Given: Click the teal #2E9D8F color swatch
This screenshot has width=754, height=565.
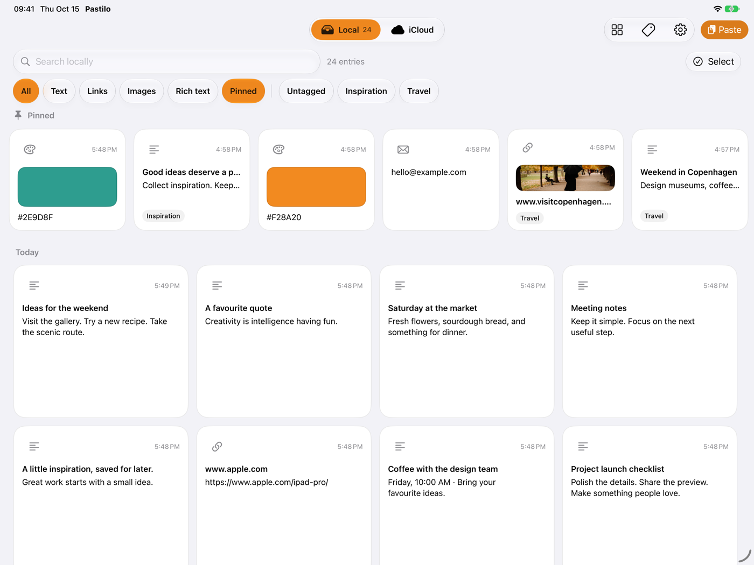Looking at the screenshot, I should click(67, 187).
